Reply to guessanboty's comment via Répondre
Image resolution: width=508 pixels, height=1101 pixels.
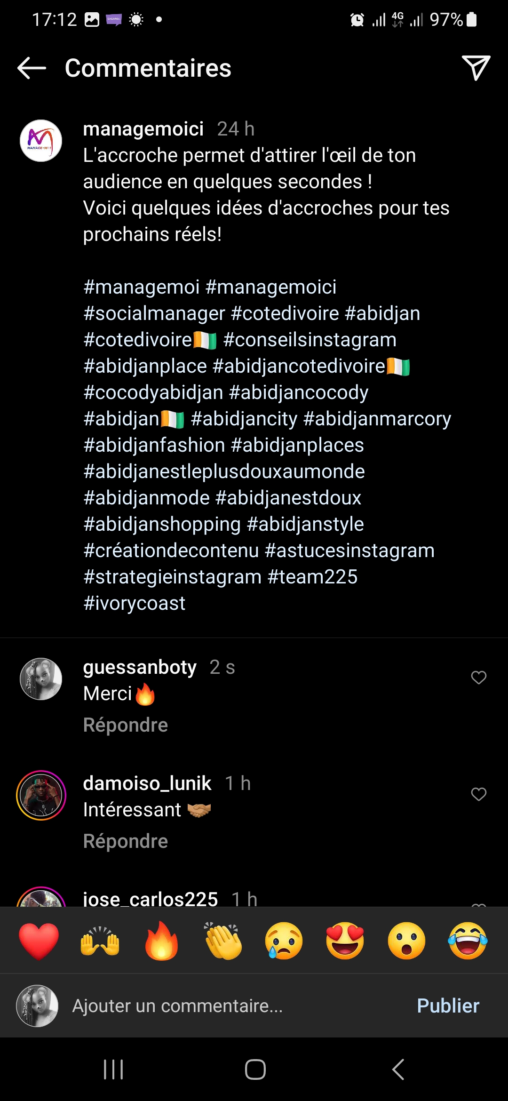(x=125, y=725)
